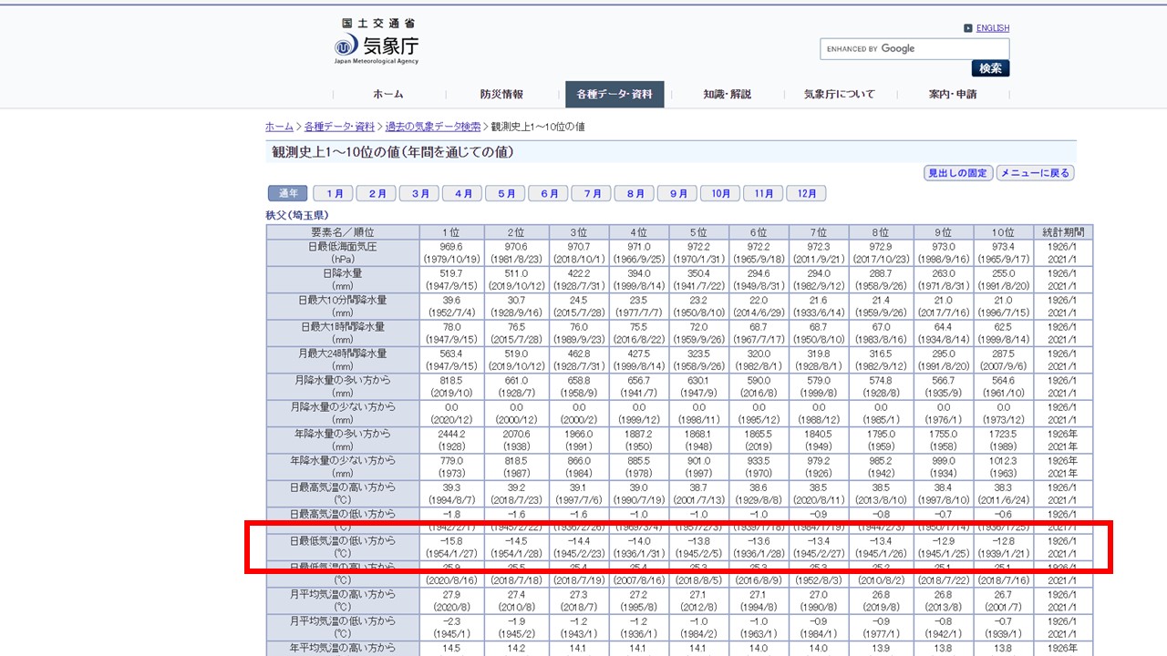Switch to the 1月 month tab
Viewport: 1167px width, 656px height.
coord(334,193)
